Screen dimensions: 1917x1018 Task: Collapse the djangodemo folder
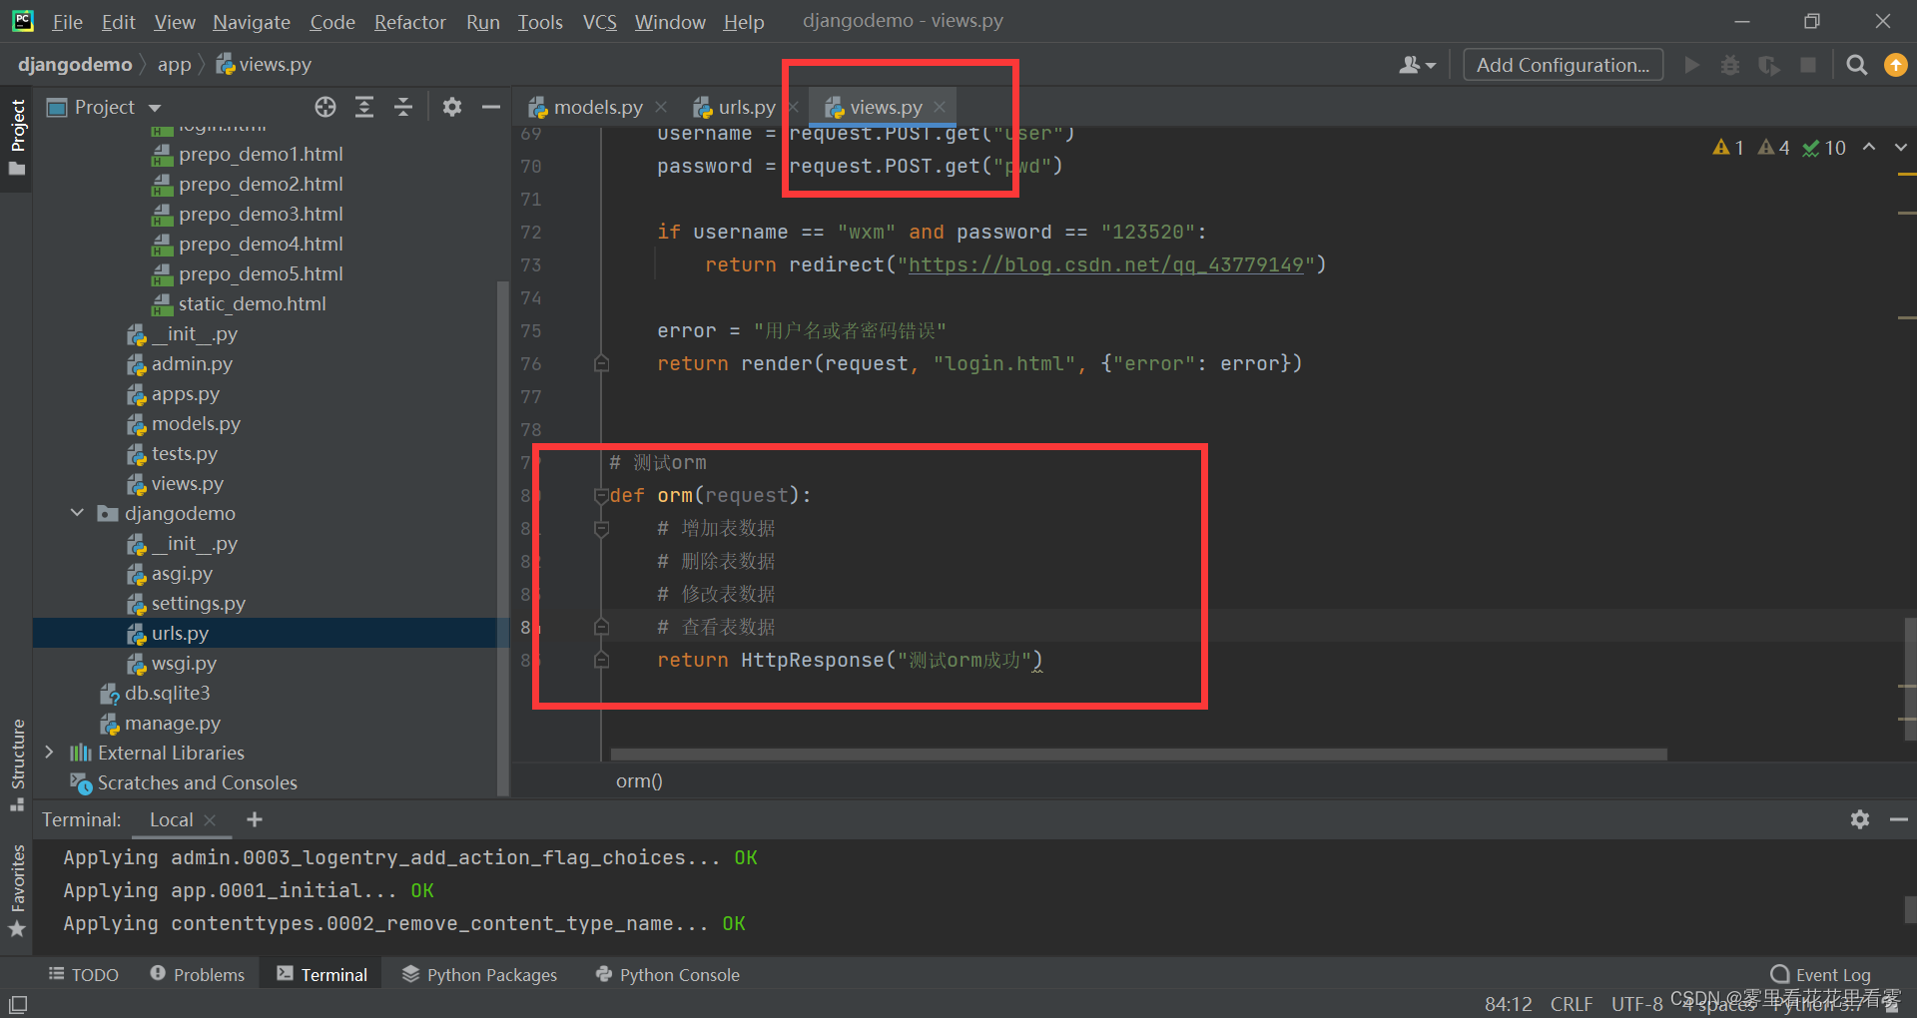pos(77,513)
